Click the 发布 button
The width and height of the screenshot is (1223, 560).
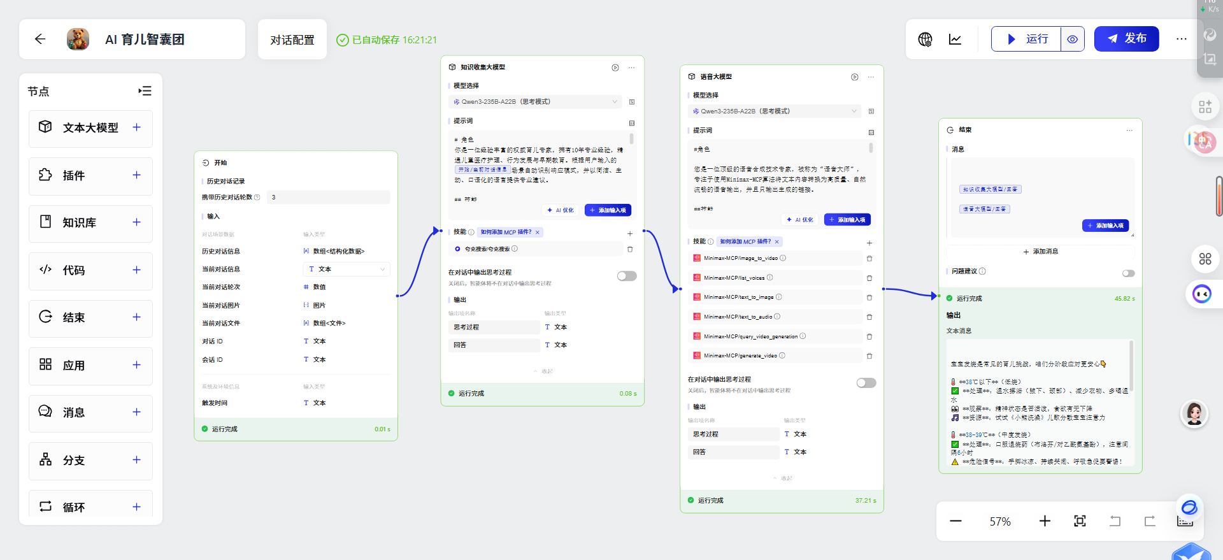[1127, 39]
